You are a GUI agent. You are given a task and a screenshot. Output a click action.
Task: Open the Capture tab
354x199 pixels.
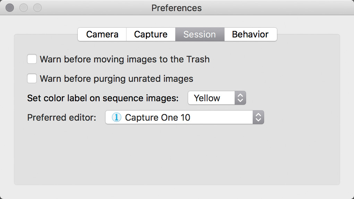tap(151, 34)
